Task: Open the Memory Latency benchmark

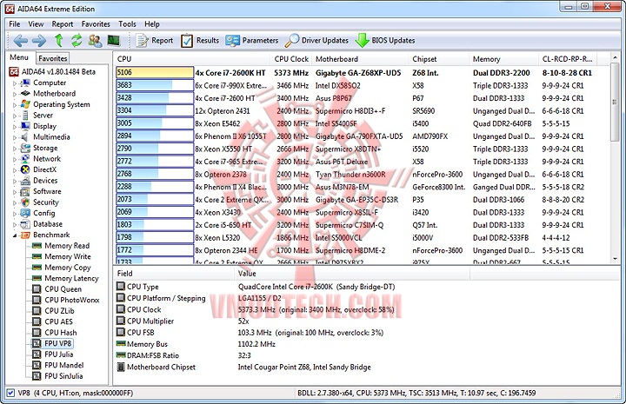Action: click(x=71, y=278)
